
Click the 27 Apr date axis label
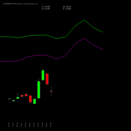pyautogui.click(x=38, y=125)
